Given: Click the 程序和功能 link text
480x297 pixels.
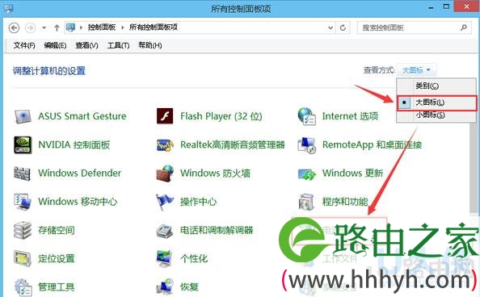Looking at the screenshot, I should point(345,202).
